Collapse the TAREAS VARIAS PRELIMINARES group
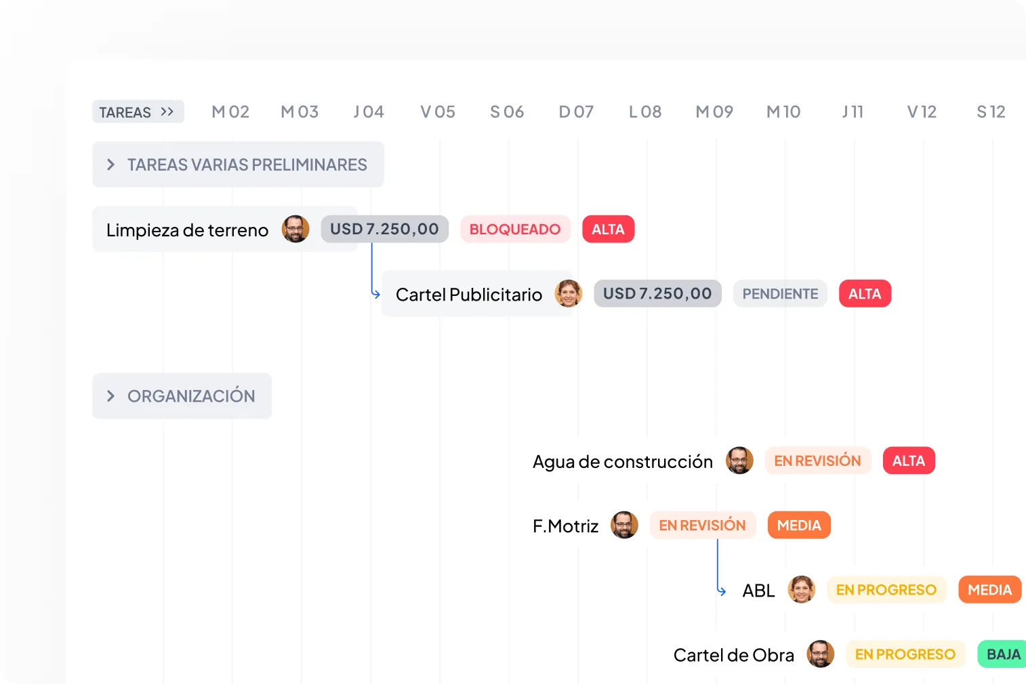The height and width of the screenshot is (684, 1026). click(x=112, y=164)
